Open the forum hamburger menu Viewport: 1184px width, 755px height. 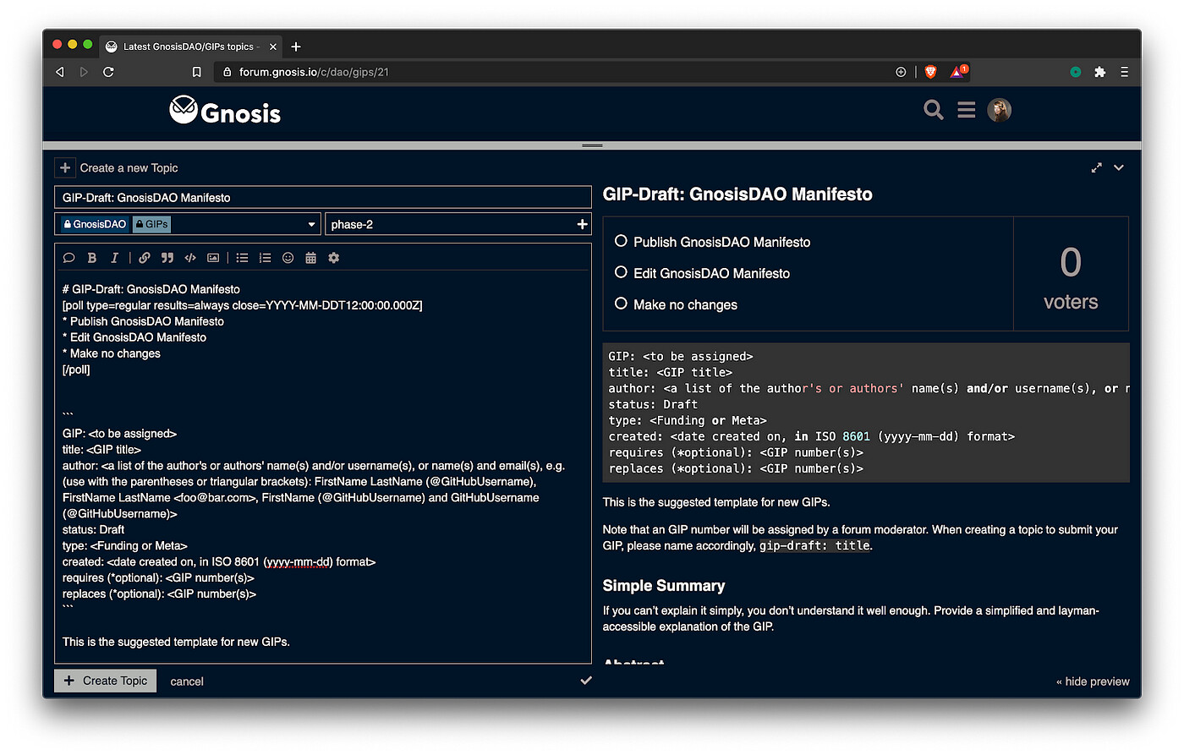967,110
